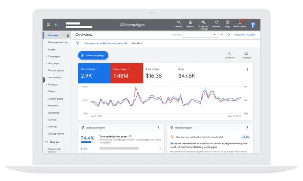303x181 pixels.
Task: Click the New campaign button
Action: (x=93, y=55)
